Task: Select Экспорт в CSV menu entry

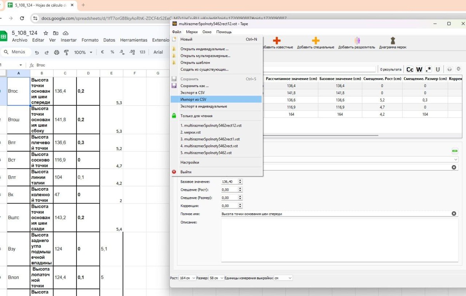Action: click(x=216, y=92)
